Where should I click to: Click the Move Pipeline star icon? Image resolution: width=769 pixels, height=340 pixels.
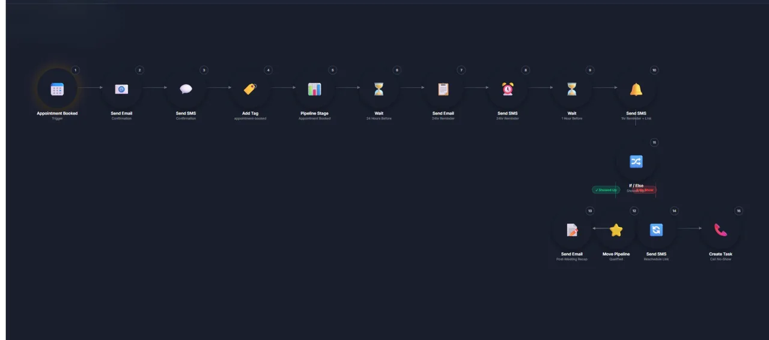[x=616, y=230]
